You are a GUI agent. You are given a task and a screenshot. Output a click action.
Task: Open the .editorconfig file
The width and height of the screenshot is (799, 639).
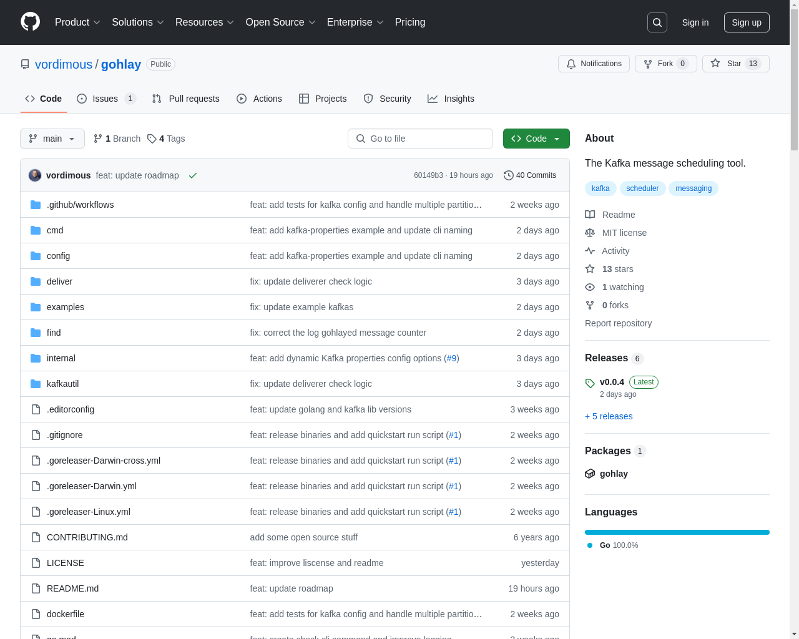pyautogui.click(x=71, y=409)
